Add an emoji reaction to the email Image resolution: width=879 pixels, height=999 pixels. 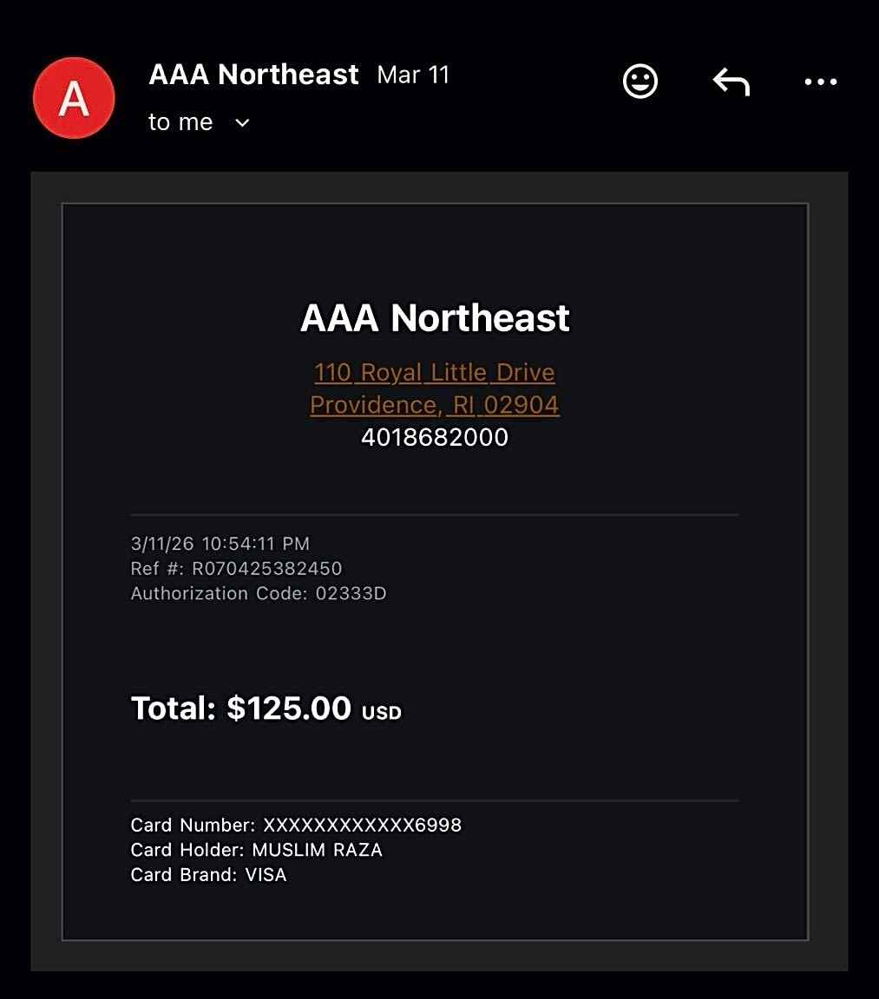click(x=640, y=82)
